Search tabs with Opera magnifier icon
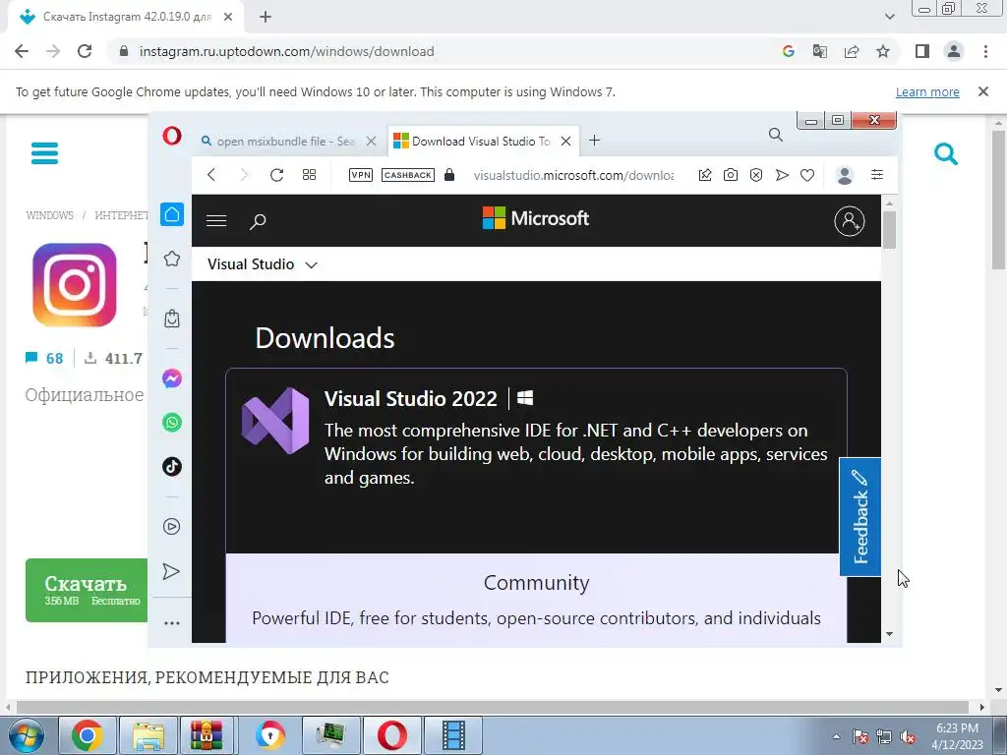The image size is (1007, 755). click(x=776, y=135)
